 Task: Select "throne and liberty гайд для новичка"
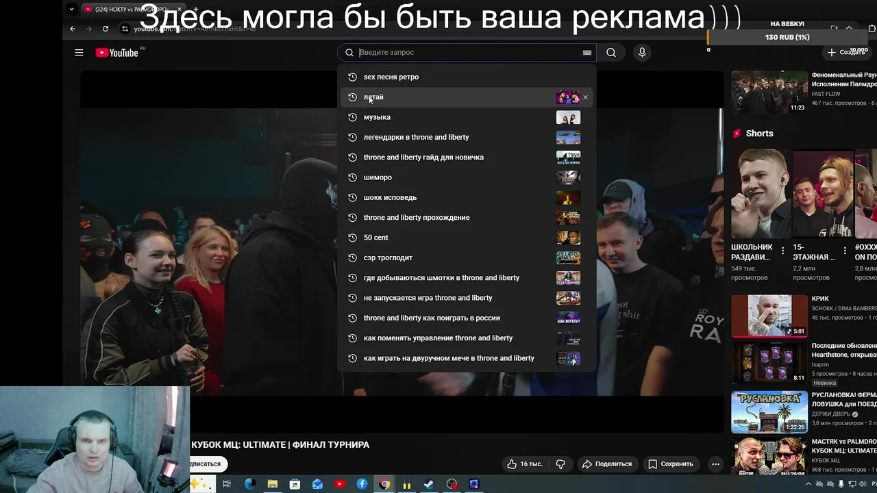(467, 157)
